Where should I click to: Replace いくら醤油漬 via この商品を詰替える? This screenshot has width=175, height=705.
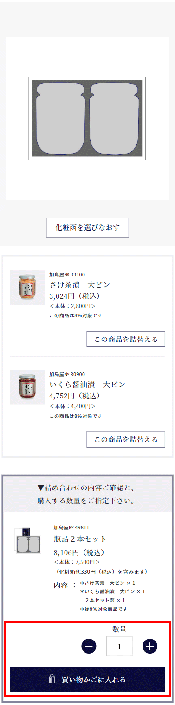coord(126,439)
